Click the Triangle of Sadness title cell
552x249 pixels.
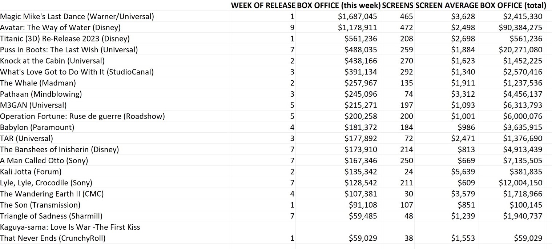[x=51, y=216]
